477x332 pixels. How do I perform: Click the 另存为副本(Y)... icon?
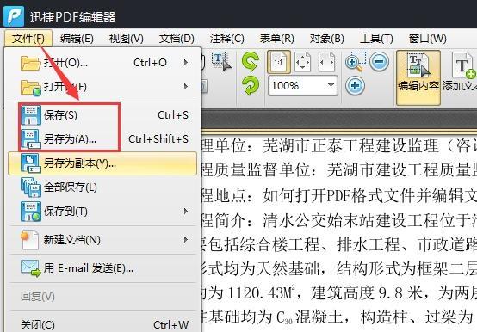pos(31,163)
